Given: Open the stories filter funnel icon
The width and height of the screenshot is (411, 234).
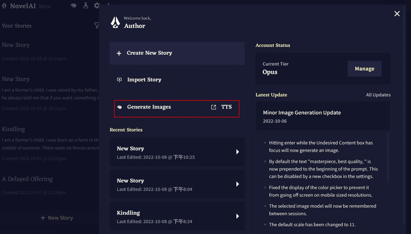Looking at the screenshot, I should 96,25.
